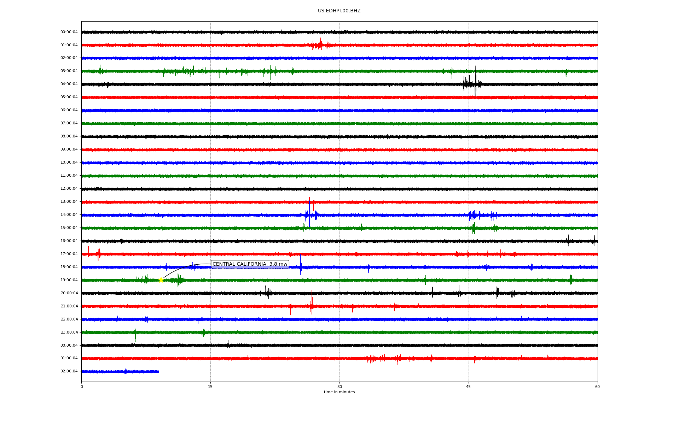Image resolution: width=679 pixels, height=424 pixels.
Task: Click the first 02:00:04 row label near the top
Action: [x=69, y=58]
